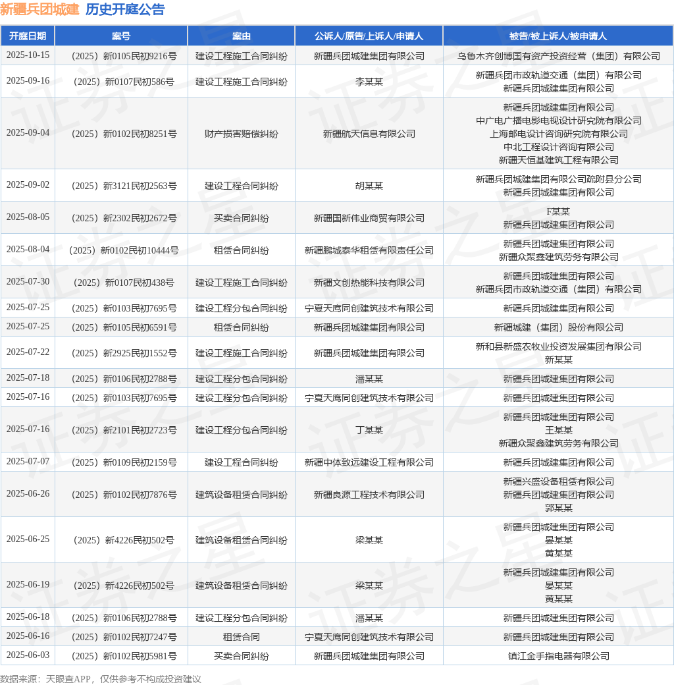This screenshot has width=674, height=685.
Task: Select date cell 2025-09-16
Action: pos(28,81)
